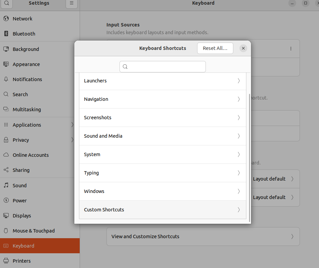Click the Sharing icon in sidebar
The image size is (319, 268).
pos(6,170)
